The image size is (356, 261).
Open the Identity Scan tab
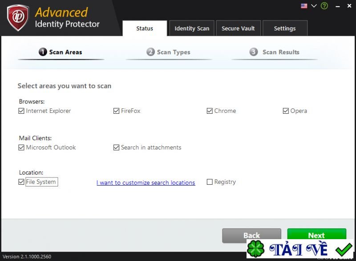point(192,29)
